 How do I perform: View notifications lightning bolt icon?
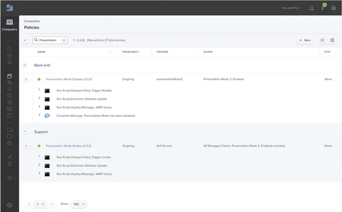pyautogui.click(x=322, y=8)
